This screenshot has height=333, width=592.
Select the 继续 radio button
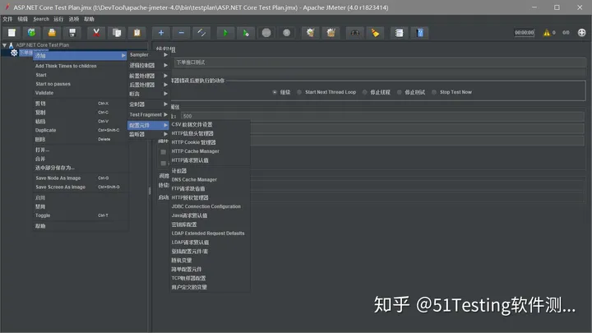[x=275, y=92]
